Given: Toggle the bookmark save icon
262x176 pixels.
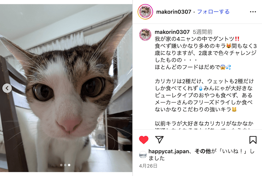Looking at the screenshot, I should tap(253, 140).
